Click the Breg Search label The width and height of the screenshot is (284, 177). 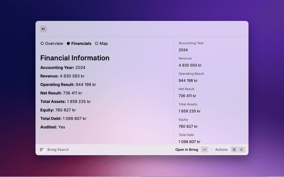click(x=57, y=150)
